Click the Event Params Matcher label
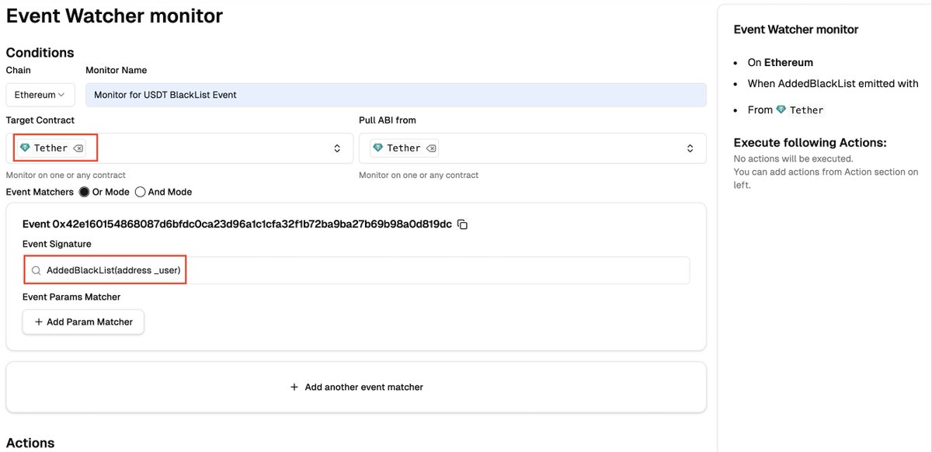This screenshot has width=932, height=452. click(71, 297)
